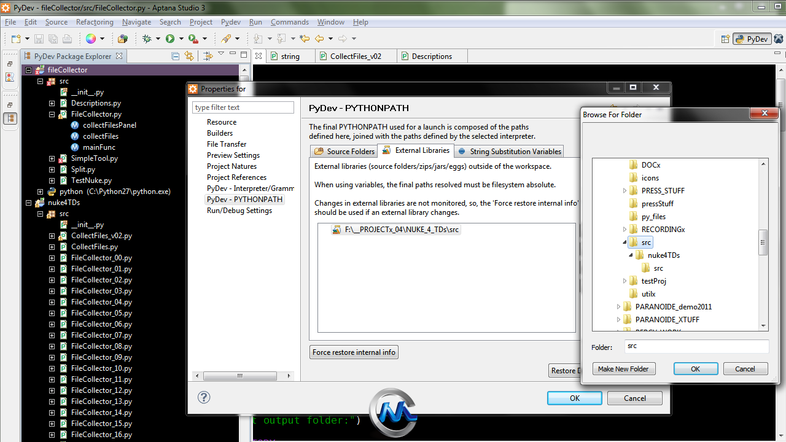Maximize the Package Explorer view
This screenshot has height=442, width=786.
click(244, 55)
